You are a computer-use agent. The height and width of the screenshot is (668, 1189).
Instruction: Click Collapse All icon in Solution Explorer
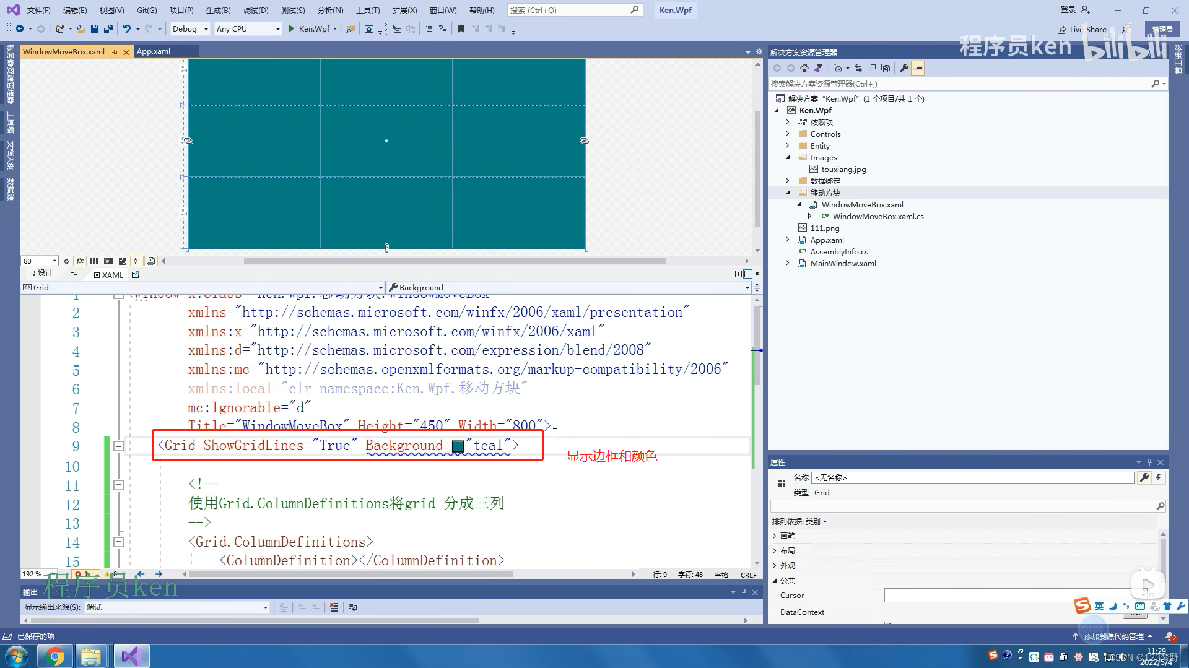click(872, 68)
